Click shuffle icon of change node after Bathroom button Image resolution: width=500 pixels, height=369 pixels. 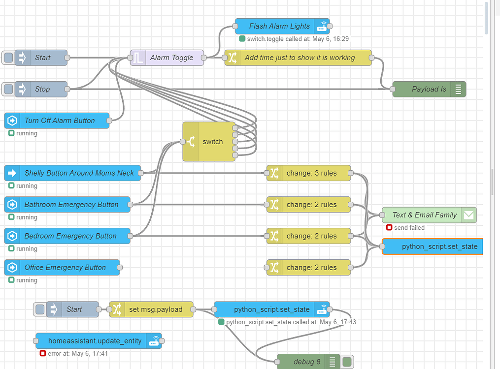coord(274,204)
